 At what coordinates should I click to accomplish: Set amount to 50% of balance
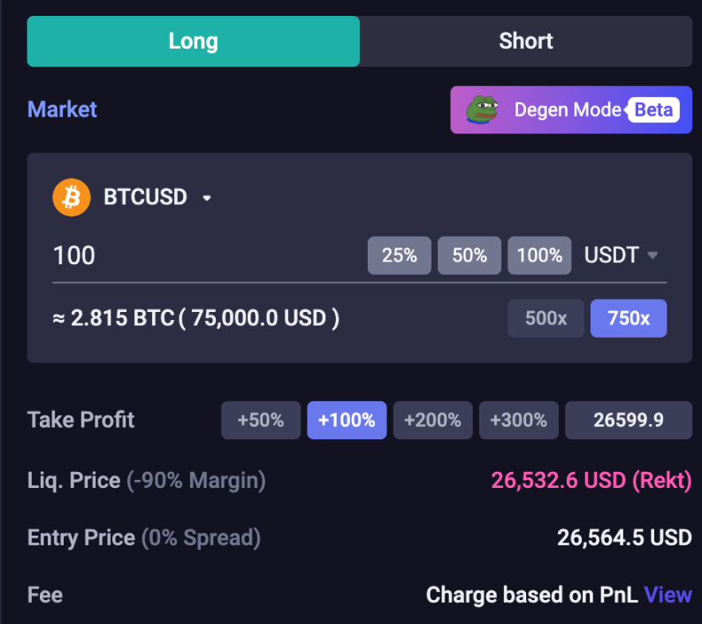tap(469, 255)
